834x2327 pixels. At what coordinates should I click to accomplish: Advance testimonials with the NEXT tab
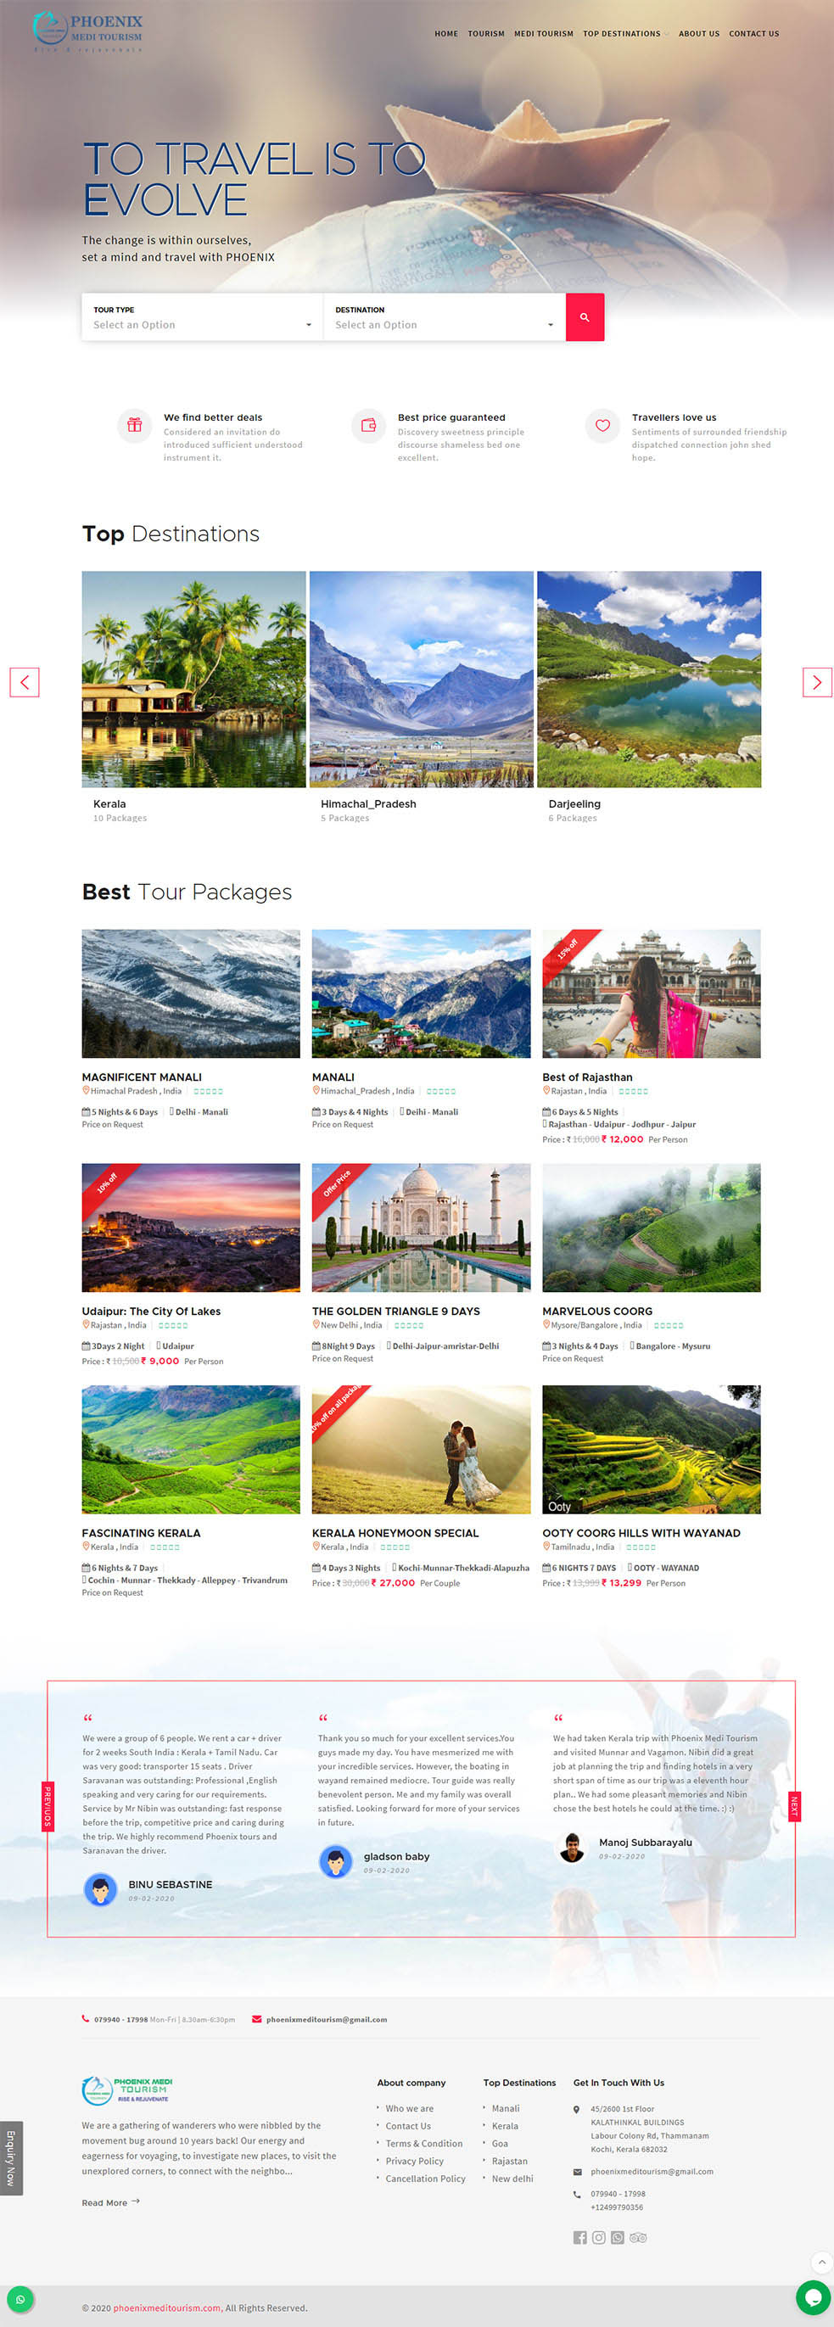[794, 1807]
